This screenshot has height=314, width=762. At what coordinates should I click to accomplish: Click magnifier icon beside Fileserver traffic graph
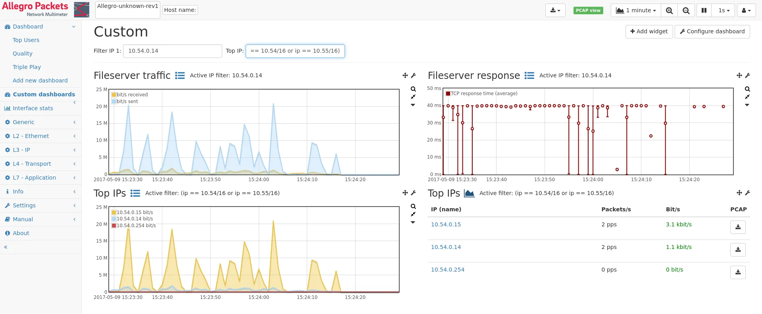pos(413,89)
